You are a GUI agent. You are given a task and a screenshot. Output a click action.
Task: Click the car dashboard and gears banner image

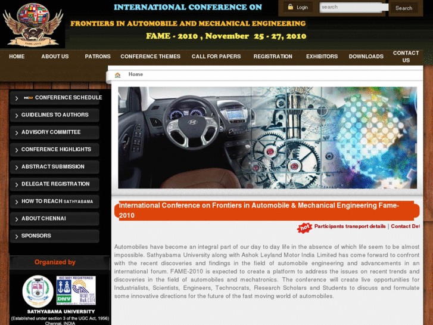coord(267,138)
